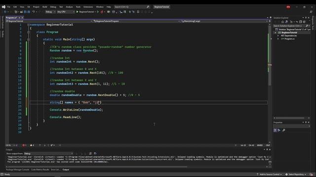This screenshot has height=177, width=316.
Task: Click the notifications icon in status bar
Action: coord(311,175)
